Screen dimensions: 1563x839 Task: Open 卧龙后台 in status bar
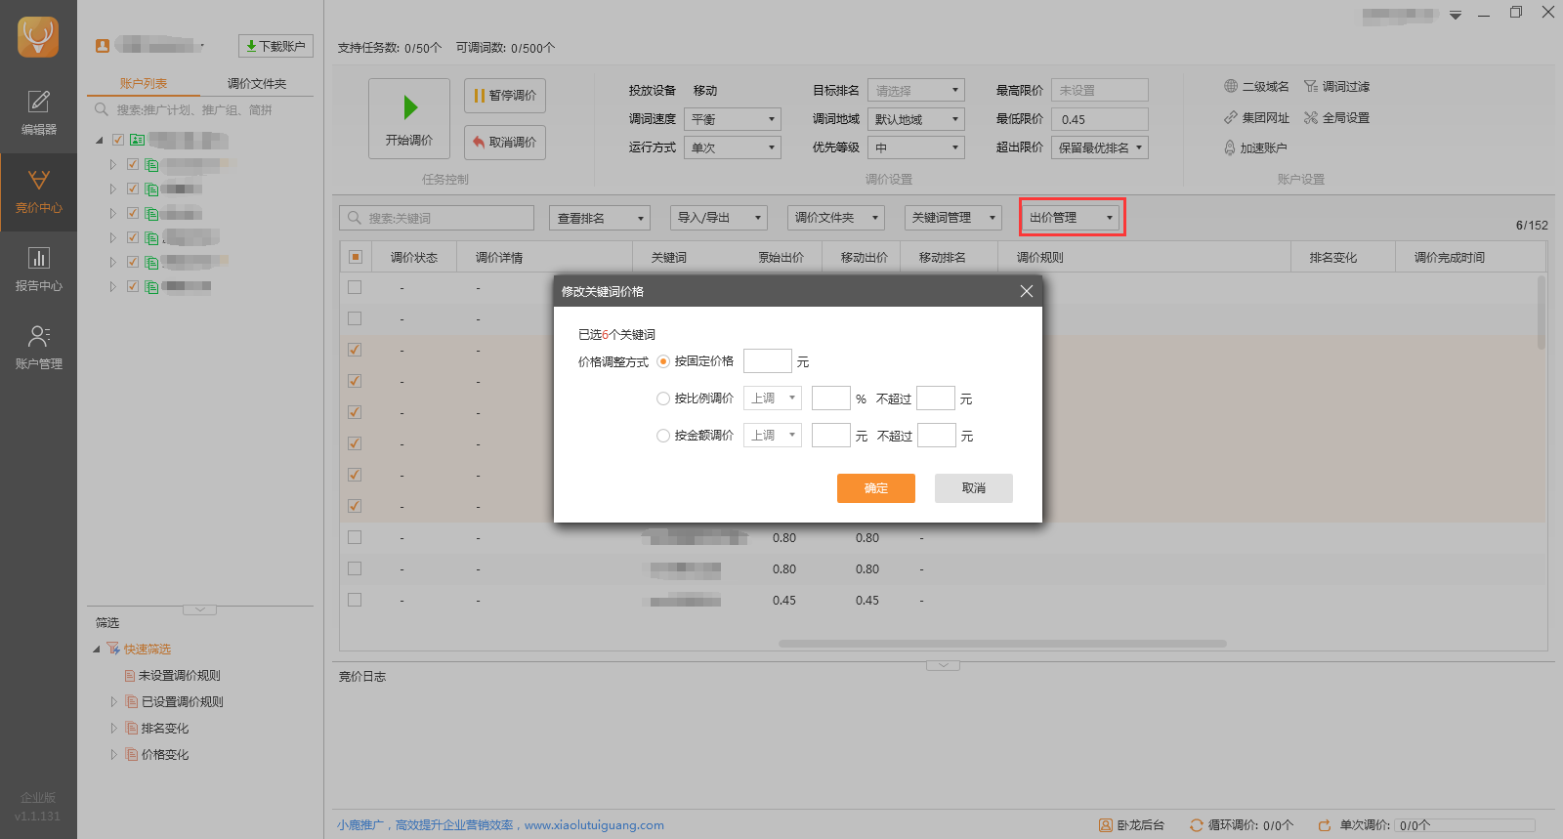[1131, 825]
